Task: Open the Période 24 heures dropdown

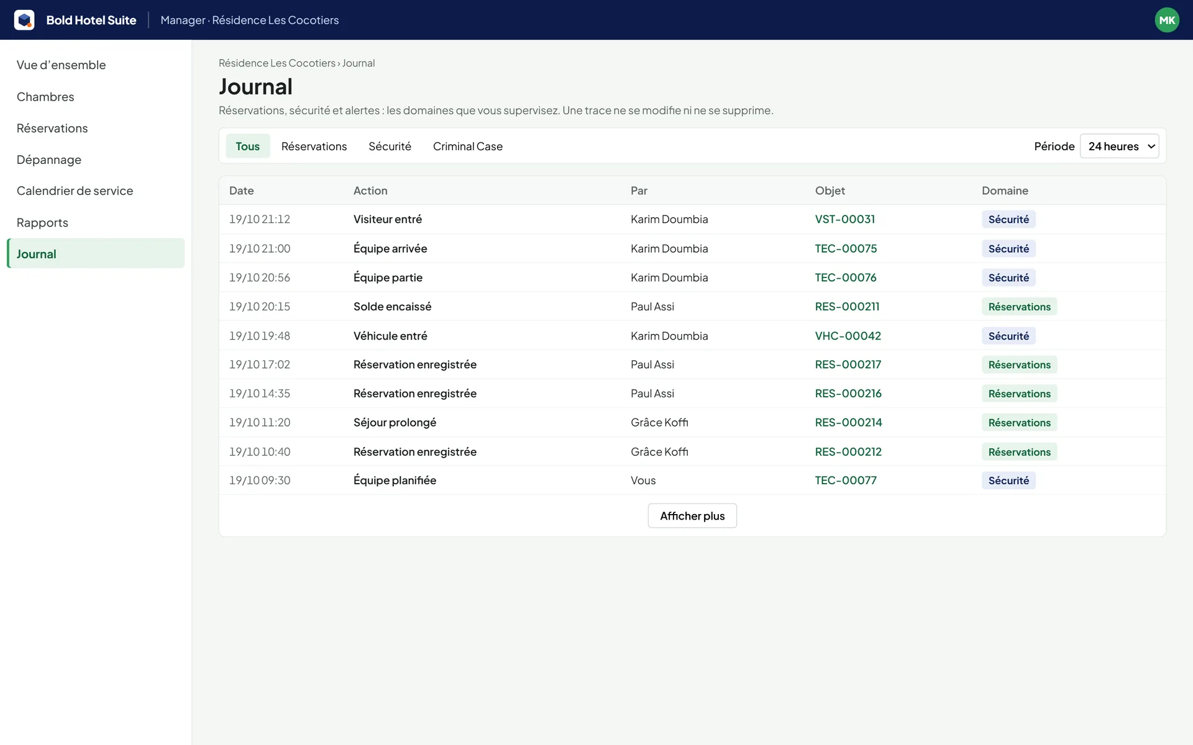Action: tap(1119, 146)
